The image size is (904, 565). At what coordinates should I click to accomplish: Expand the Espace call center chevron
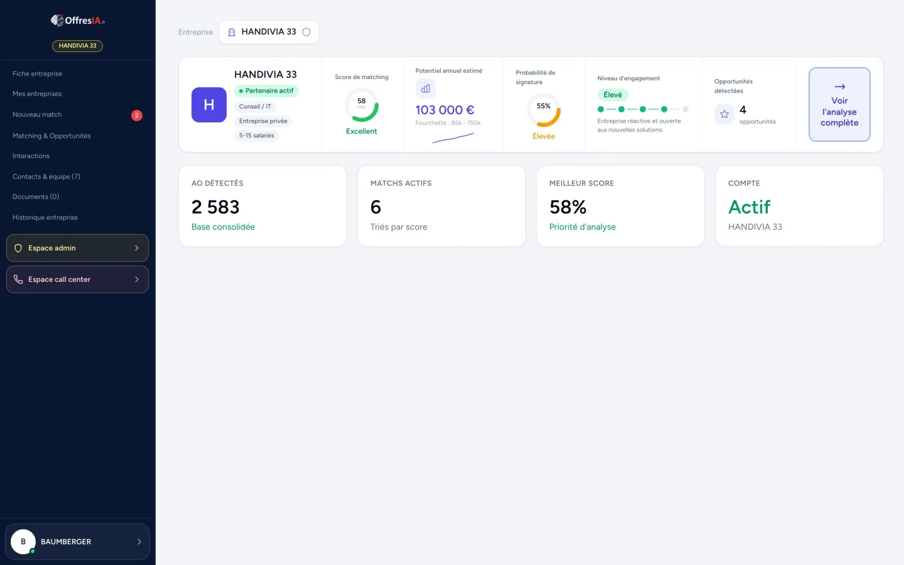coord(137,280)
